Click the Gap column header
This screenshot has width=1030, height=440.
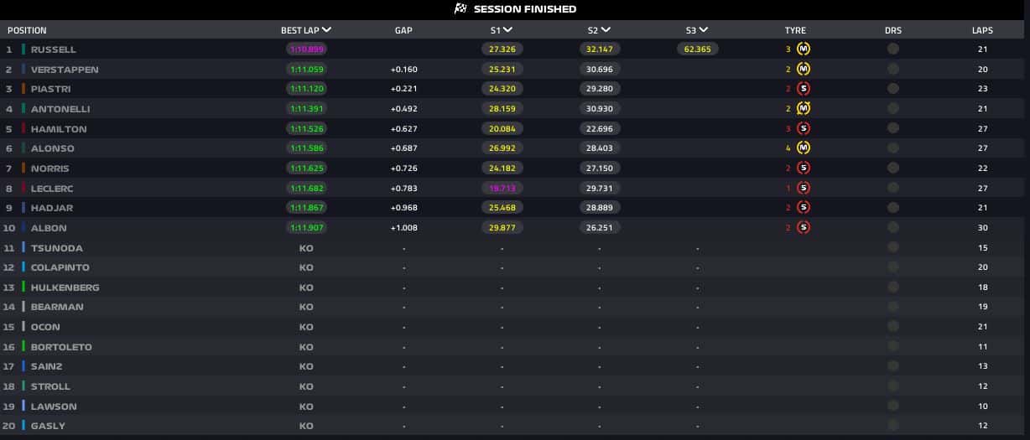[x=403, y=30]
